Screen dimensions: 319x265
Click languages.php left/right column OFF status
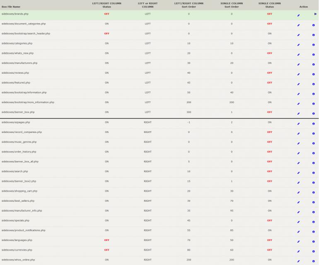coord(106,240)
